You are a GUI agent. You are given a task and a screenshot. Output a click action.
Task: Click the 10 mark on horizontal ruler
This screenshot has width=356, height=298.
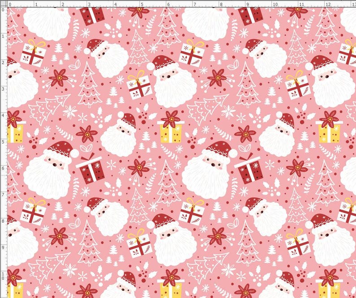point(275,4)
